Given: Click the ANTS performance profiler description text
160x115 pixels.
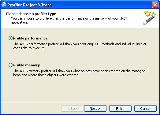Looking at the screenshot, I should point(80,46).
